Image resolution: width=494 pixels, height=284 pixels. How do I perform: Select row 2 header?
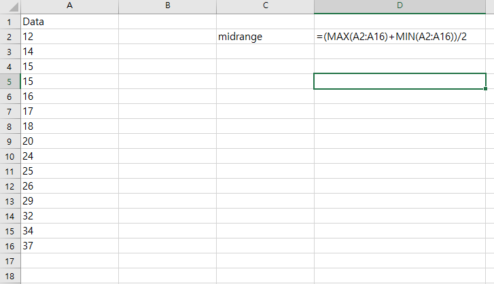[x=10, y=37]
